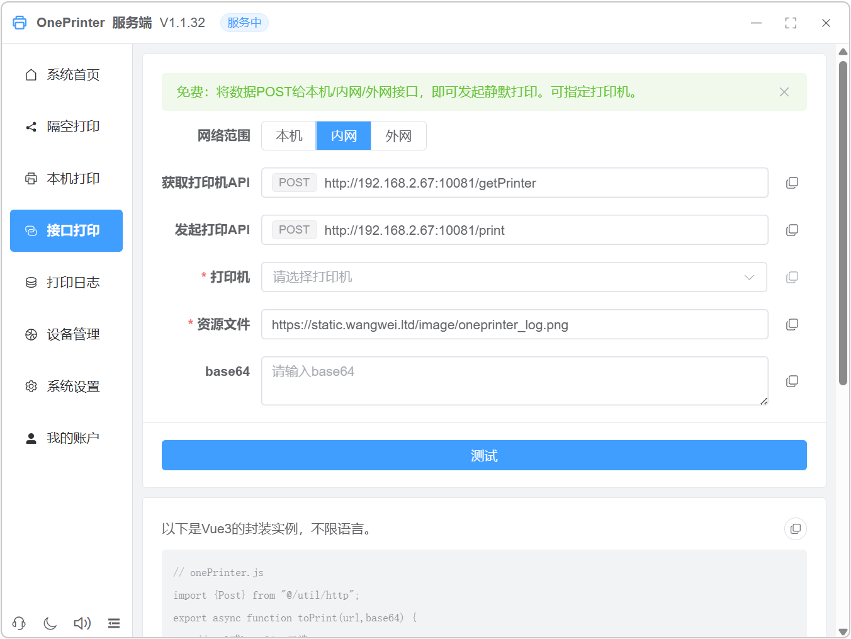The image size is (851, 639).
Task: Click the getPrinter API URL field
Action: [515, 183]
